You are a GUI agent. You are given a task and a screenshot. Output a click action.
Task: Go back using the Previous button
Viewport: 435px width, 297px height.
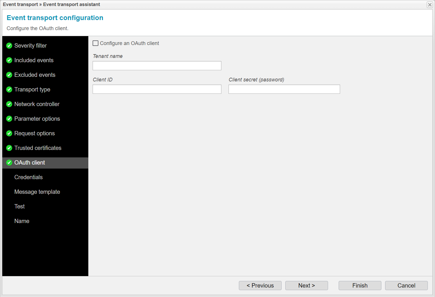pyautogui.click(x=260, y=286)
